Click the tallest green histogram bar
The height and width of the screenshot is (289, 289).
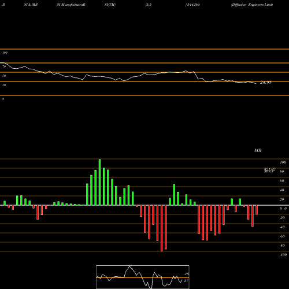point(99,182)
